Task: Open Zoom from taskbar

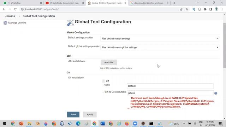Action: pyautogui.click(x=135, y=123)
